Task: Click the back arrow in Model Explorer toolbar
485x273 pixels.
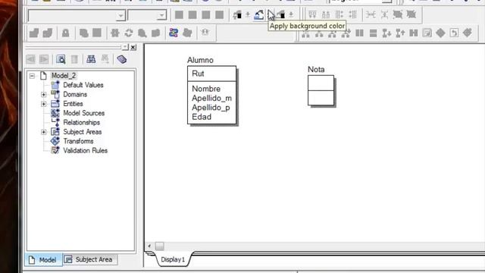Action: coord(30,59)
